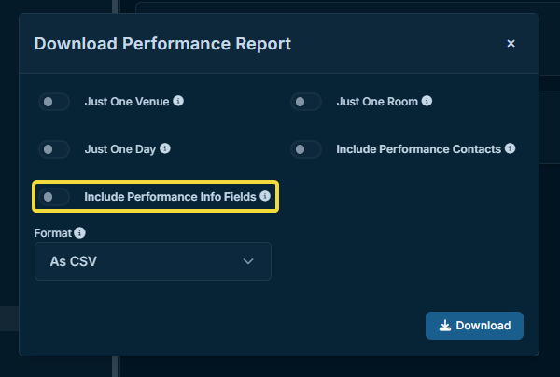Click the Include Performance Contacts label
Screen dimensions: 560x377
pyautogui.click(x=418, y=149)
